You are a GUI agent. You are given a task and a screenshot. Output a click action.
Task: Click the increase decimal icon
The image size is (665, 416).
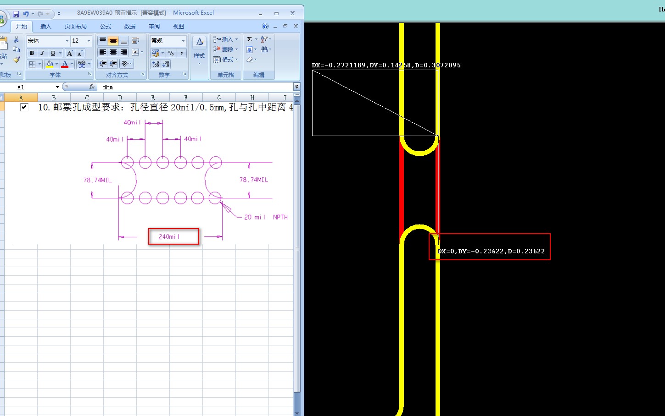tap(156, 64)
